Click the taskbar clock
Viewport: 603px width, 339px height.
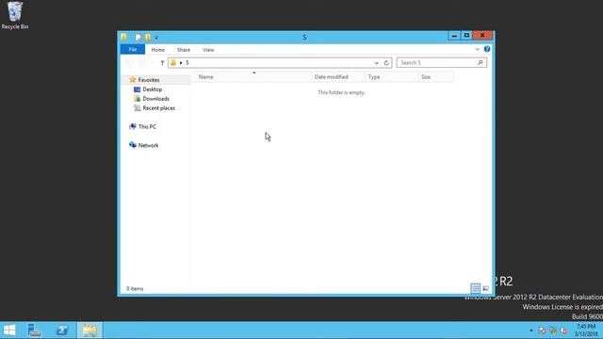point(586,331)
